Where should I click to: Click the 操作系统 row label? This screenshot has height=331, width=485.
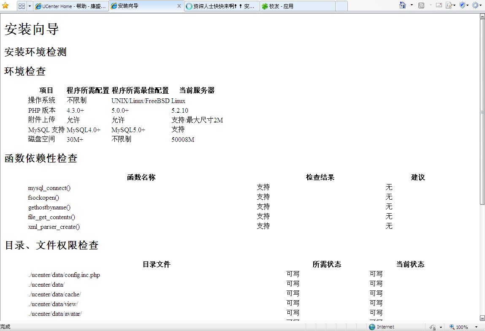pos(42,100)
